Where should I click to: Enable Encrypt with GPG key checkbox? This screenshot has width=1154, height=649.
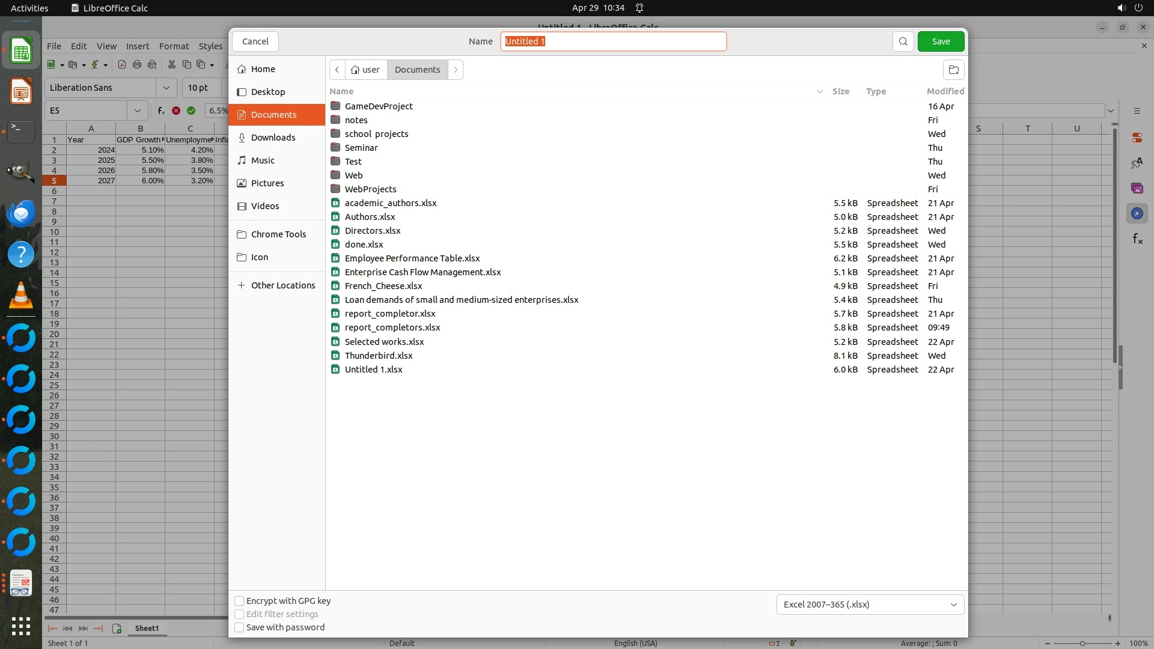click(239, 601)
